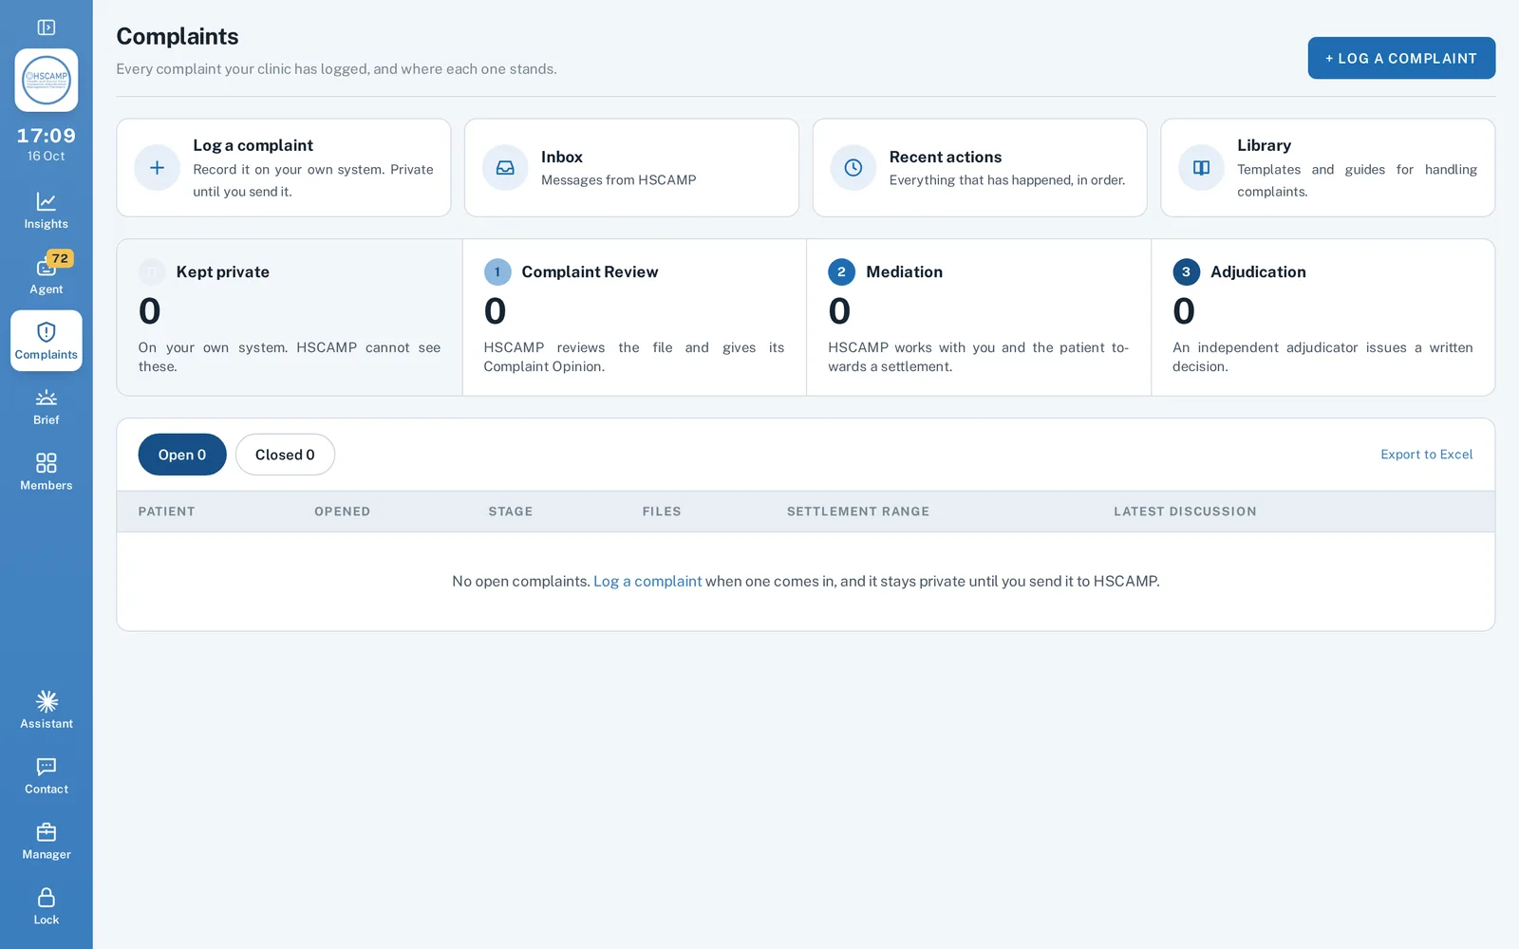The width and height of the screenshot is (1519, 949).
Task: Open the Recent actions card title
Action: [946, 157]
